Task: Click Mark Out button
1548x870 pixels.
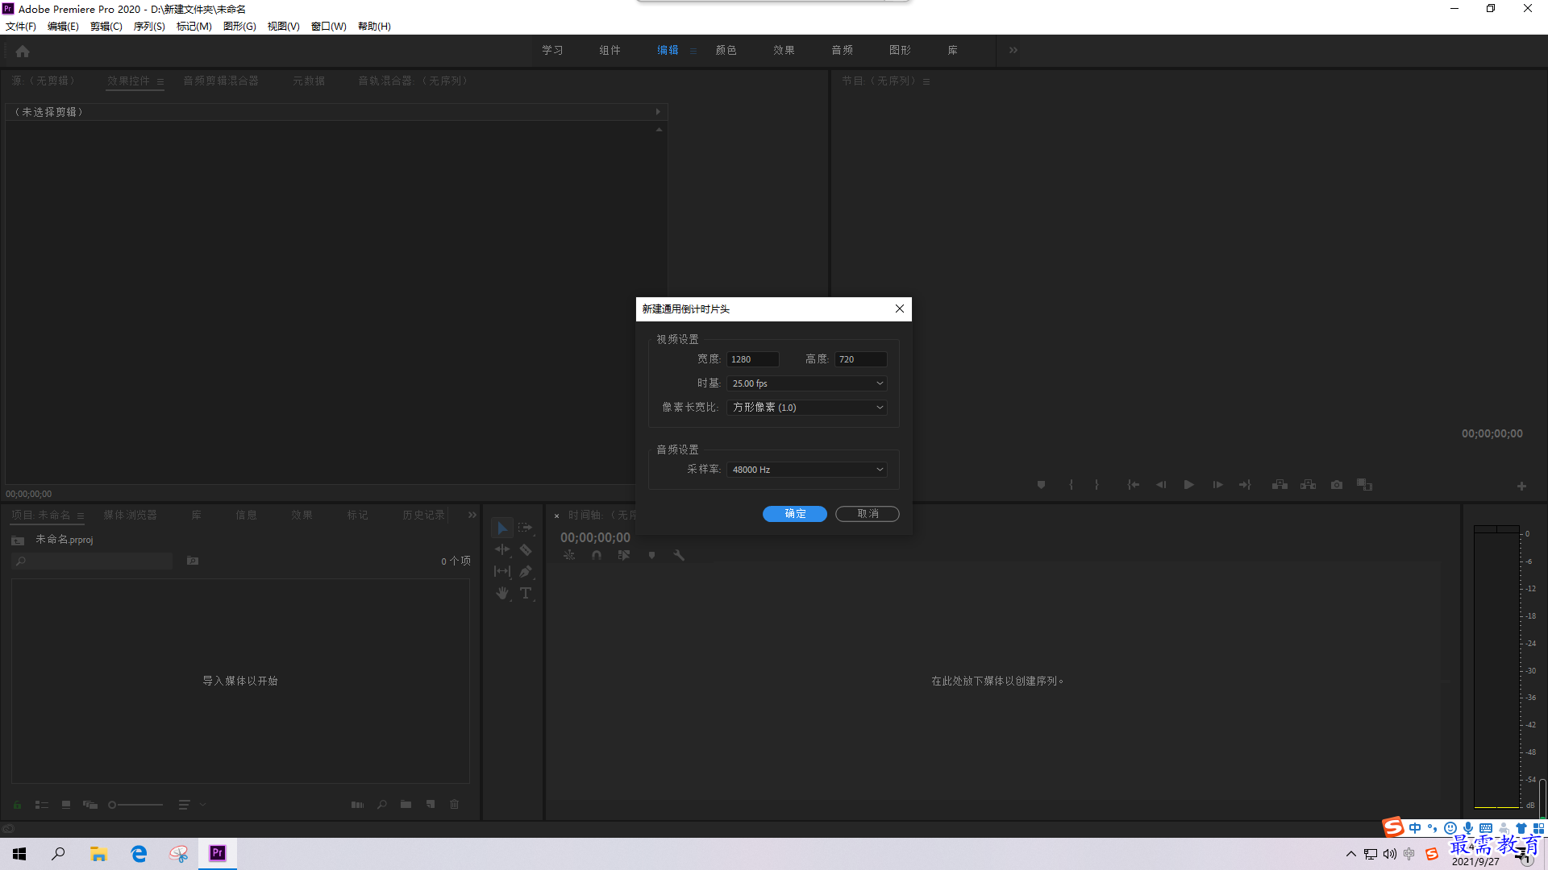Action: tap(1096, 485)
